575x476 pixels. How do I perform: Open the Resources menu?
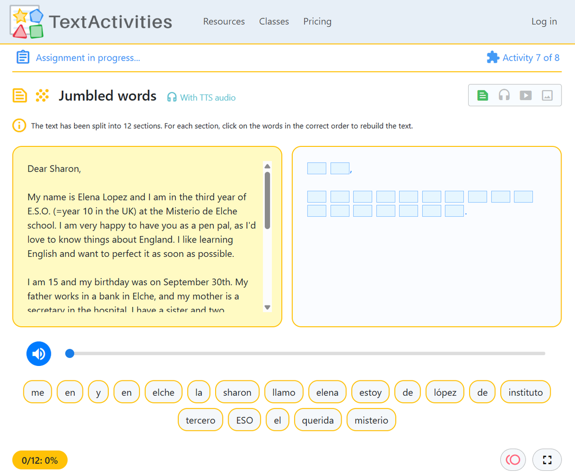tap(224, 22)
